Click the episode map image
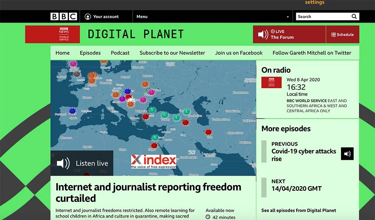The width and height of the screenshot is (375, 220). point(153,118)
